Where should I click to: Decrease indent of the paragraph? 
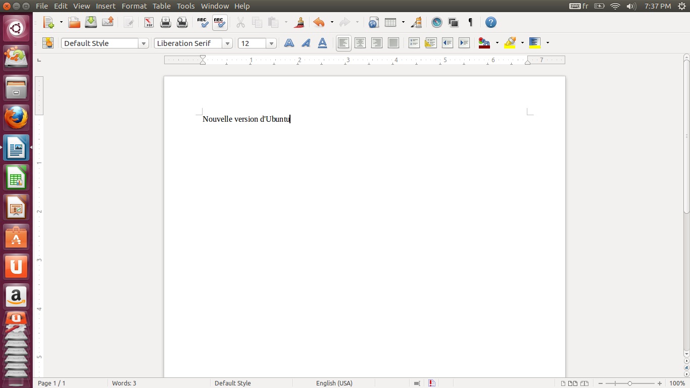coord(448,43)
